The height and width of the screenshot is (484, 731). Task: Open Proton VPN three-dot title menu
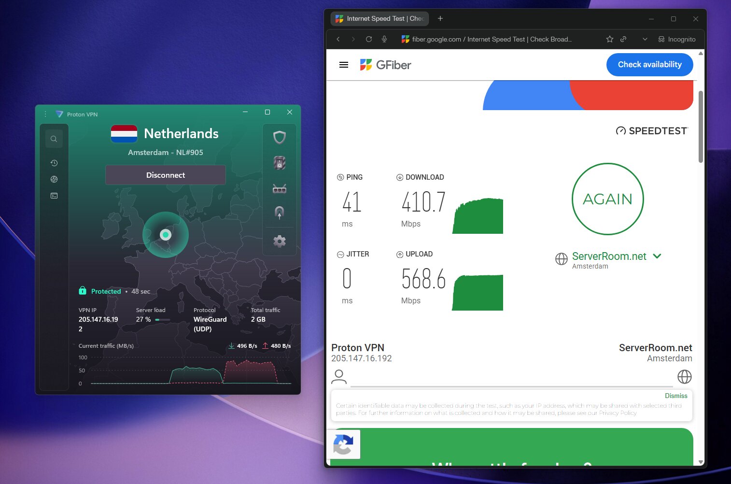click(x=45, y=114)
